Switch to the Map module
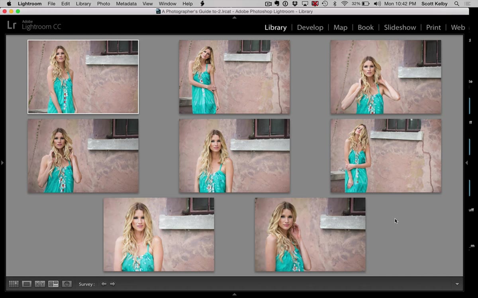 point(340,27)
